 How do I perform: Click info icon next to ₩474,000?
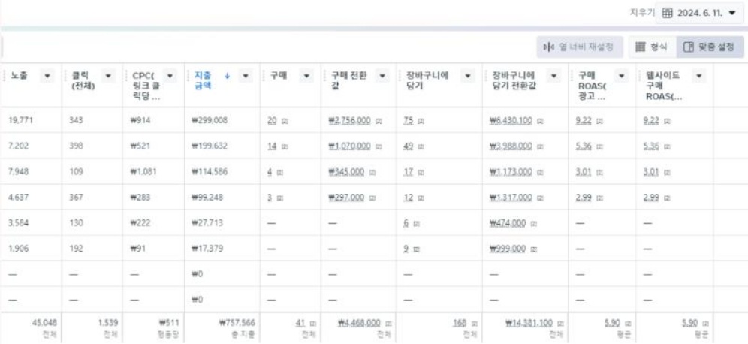[533, 223]
